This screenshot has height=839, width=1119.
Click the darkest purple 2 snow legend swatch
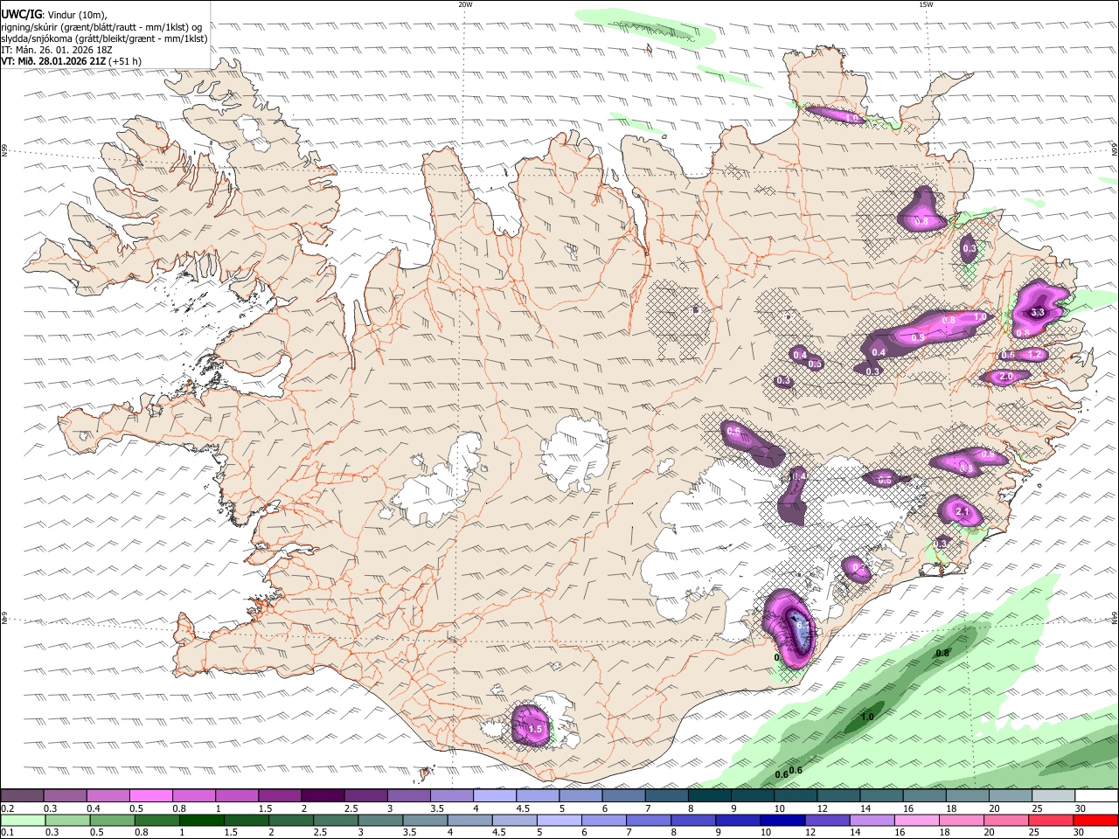point(323,795)
